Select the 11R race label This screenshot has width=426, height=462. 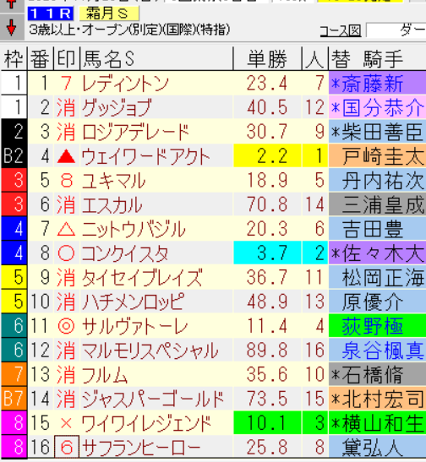pos(51,14)
